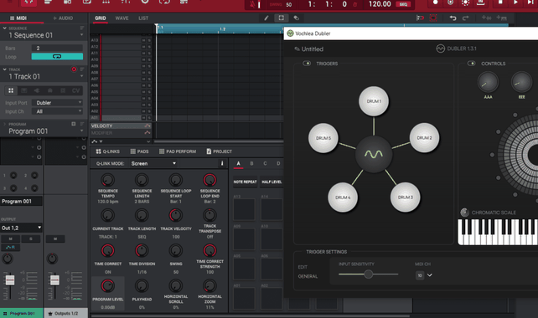Open the Track 01 dropdown arrow
The width and height of the screenshot is (538, 318).
click(x=81, y=76)
